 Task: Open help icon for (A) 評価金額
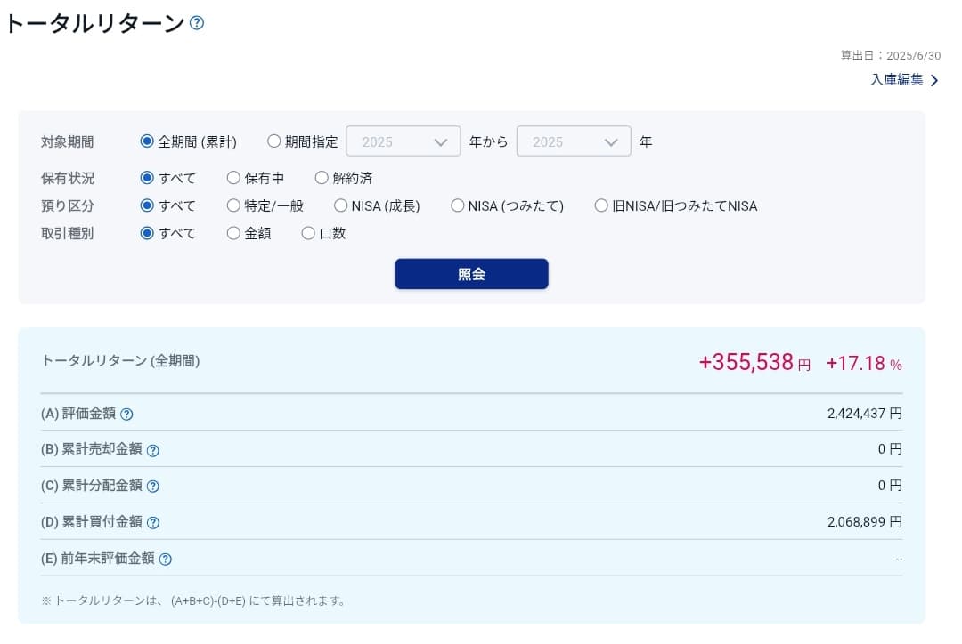coord(126,414)
